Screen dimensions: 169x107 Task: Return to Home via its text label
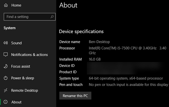[x=16, y=5]
